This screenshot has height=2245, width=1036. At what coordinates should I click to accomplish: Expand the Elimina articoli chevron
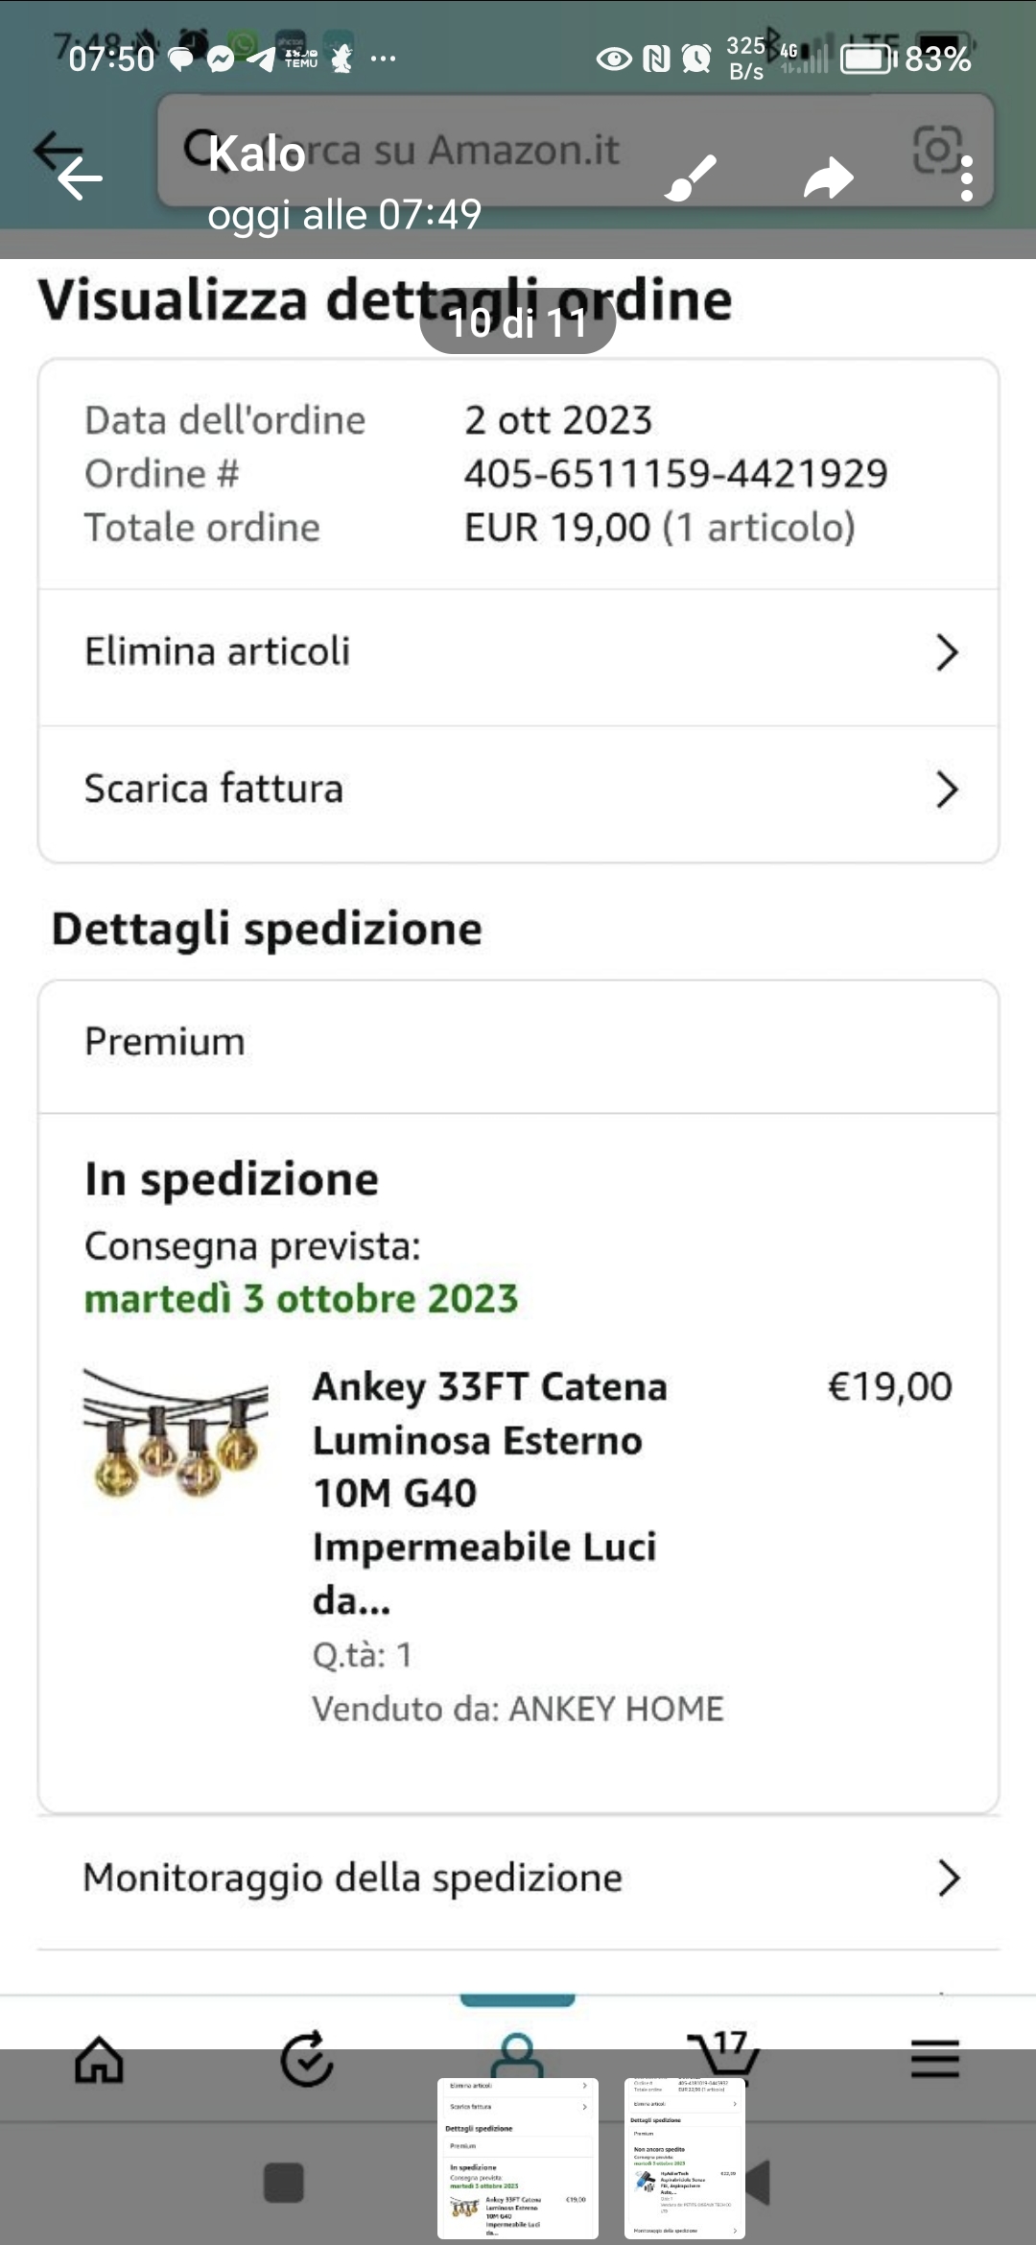pos(947,652)
